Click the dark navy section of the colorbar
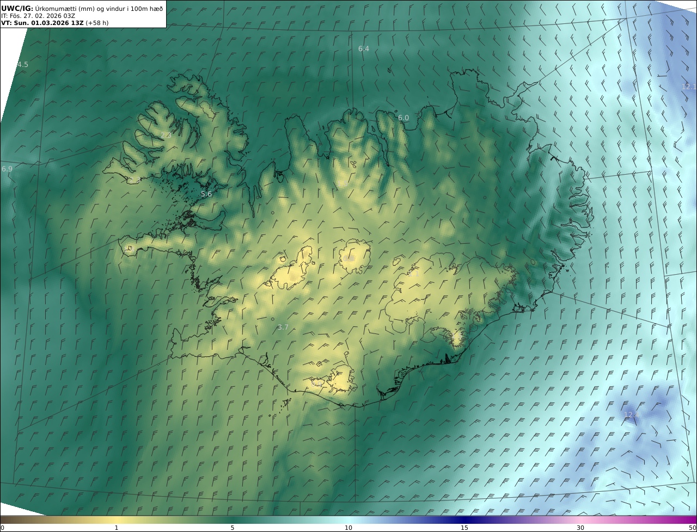 [x=464, y=519]
